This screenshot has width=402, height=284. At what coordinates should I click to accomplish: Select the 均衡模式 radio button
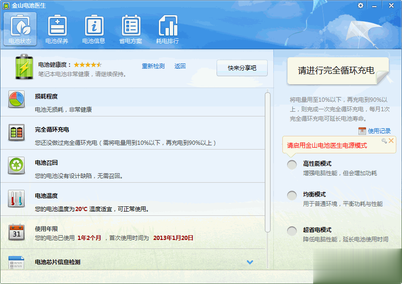coord(292,195)
